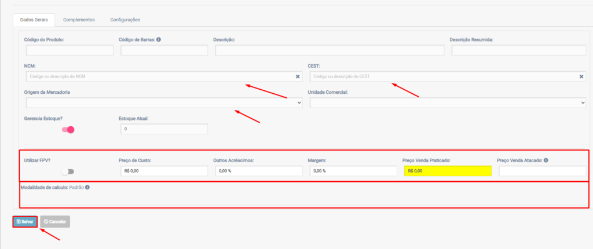593x249 pixels.
Task: Enable the Utilizar FPV switch
Action: click(x=68, y=171)
